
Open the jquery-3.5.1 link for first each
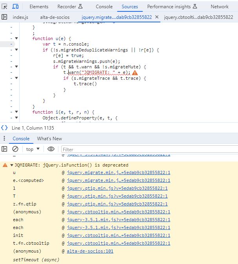[118, 220]
